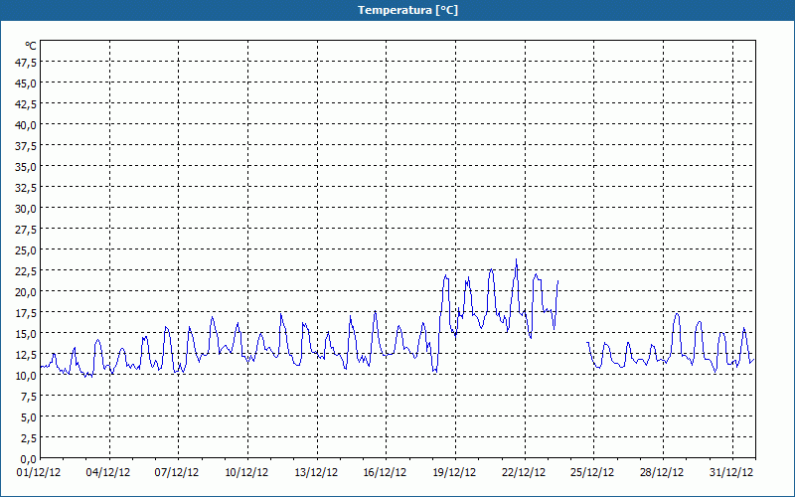The width and height of the screenshot is (795, 497).
Task: Click the 12,5 y-axis label
Action: coord(26,355)
